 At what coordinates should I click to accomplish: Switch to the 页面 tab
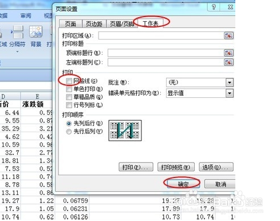(70, 24)
